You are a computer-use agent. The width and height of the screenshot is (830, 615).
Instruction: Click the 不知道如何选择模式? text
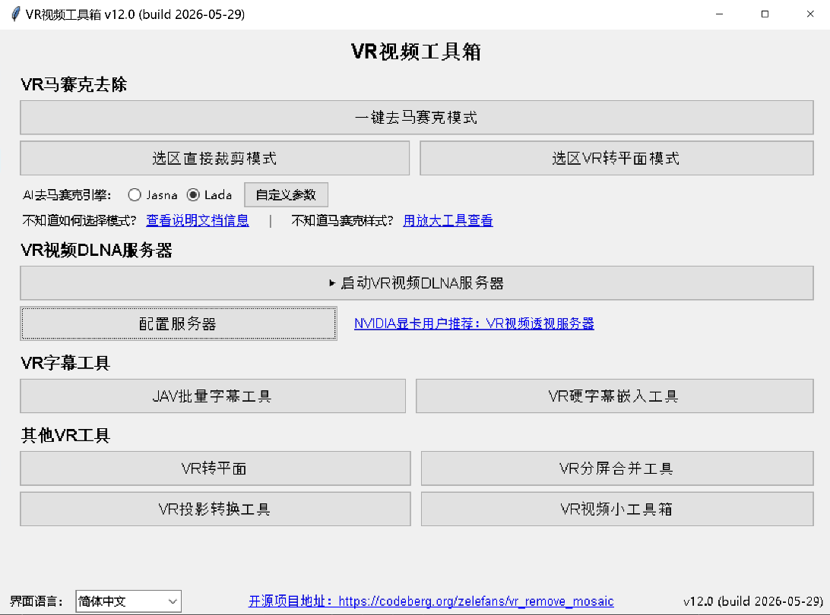point(79,220)
